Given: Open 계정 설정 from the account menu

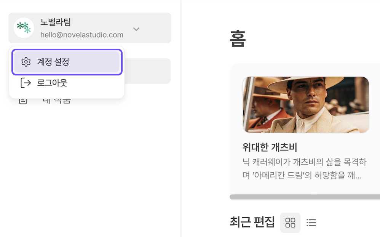Looking at the screenshot, I should [67, 62].
